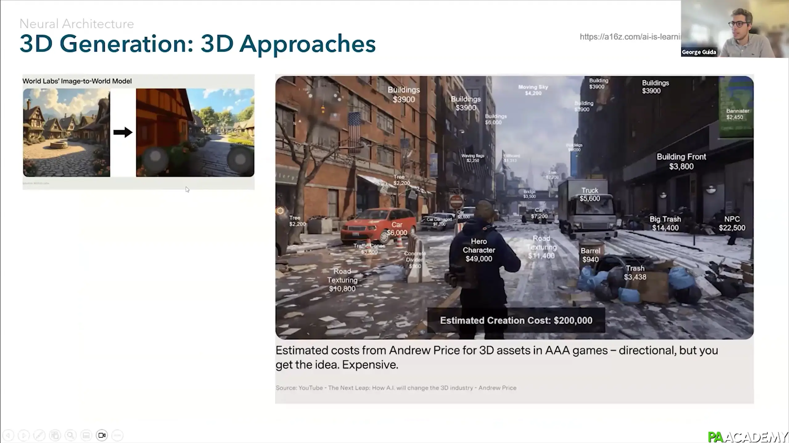Click the 'Buildings $6,000' label
This screenshot has width=789, height=443.
click(496, 119)
